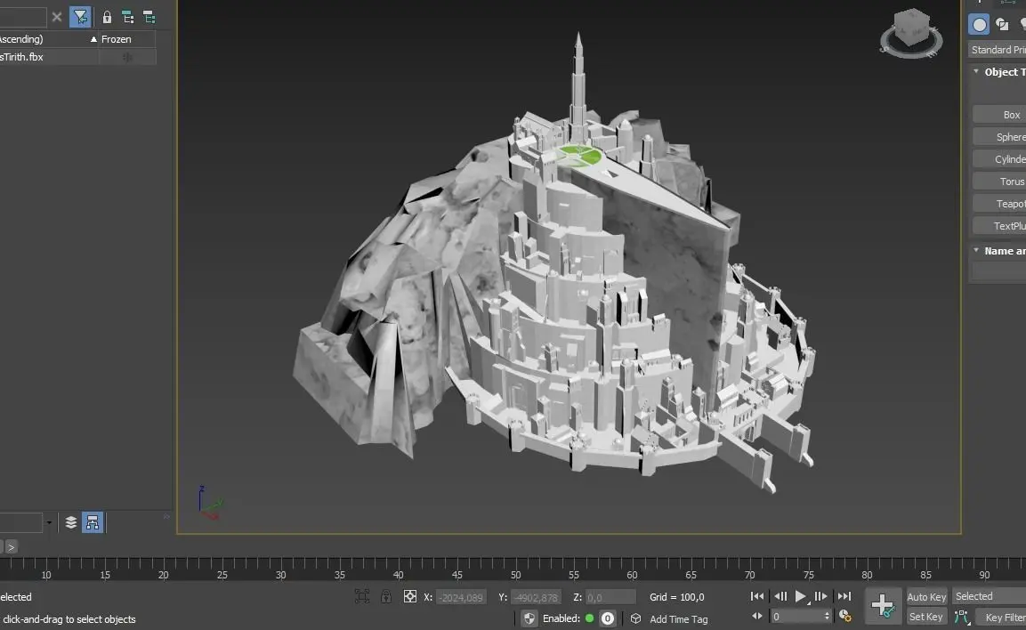Toggle frozen state for sTirith.fbx row
The width and height of the screenshot is (1026, 630).
tap(127, 58)
